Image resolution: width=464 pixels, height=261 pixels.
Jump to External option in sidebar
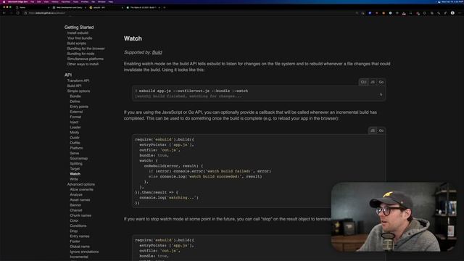(76, 112)
